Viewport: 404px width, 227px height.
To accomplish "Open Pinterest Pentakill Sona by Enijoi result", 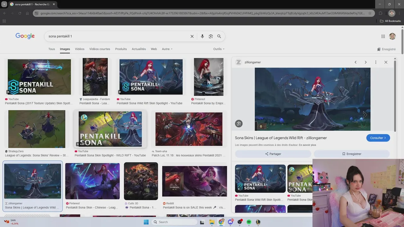I will pyautogui.click(x=209, y=77).
